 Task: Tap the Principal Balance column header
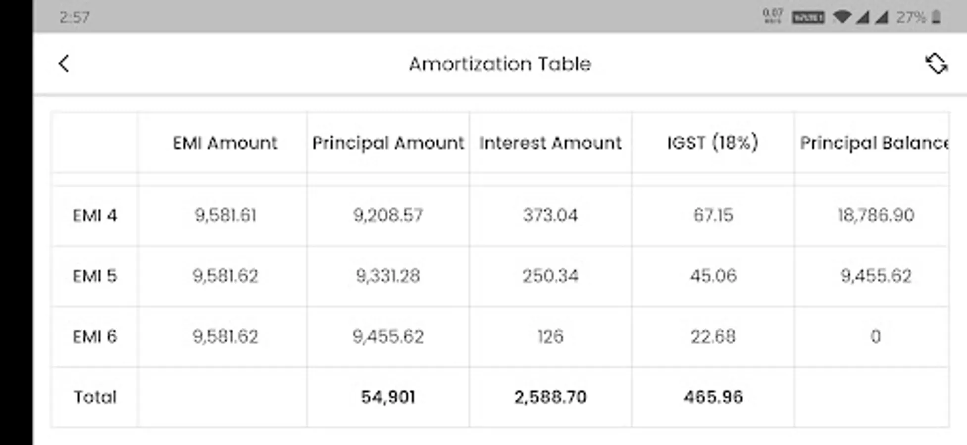(x=874, y=143)
